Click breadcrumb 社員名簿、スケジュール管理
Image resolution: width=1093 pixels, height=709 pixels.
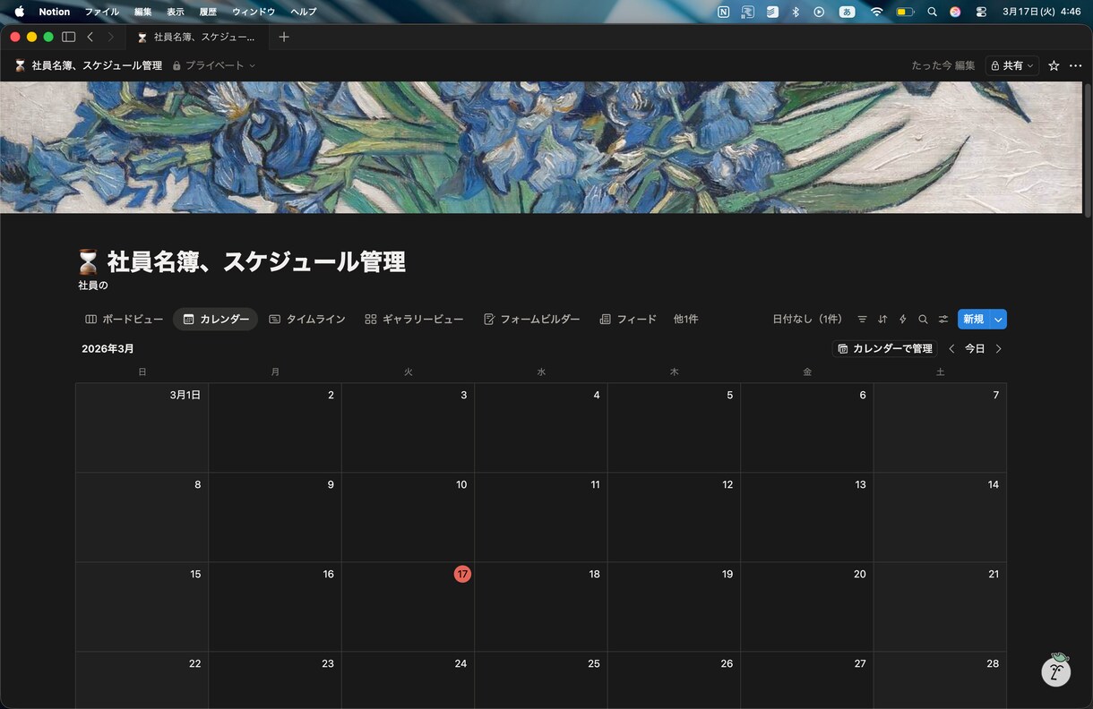click(x=88, y=65)
